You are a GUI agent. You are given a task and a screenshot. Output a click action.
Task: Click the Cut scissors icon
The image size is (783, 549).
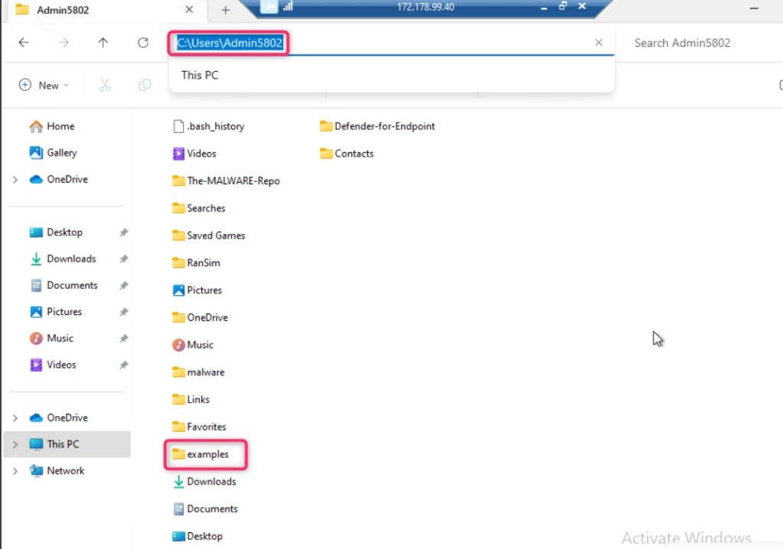pyautogui.click(x=105, y=85)
